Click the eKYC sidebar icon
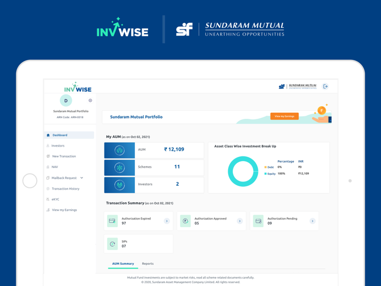 (x=48, y=199)
